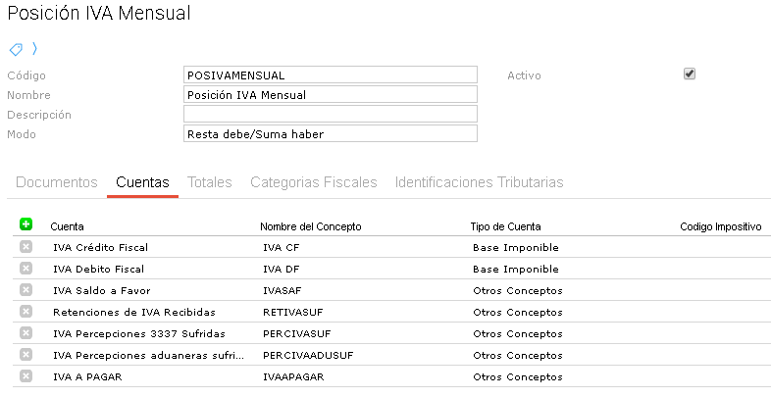Delete the IVA Crédito Fiscal row
Screen dimensions: 771x398
click(x=26, y=247)
